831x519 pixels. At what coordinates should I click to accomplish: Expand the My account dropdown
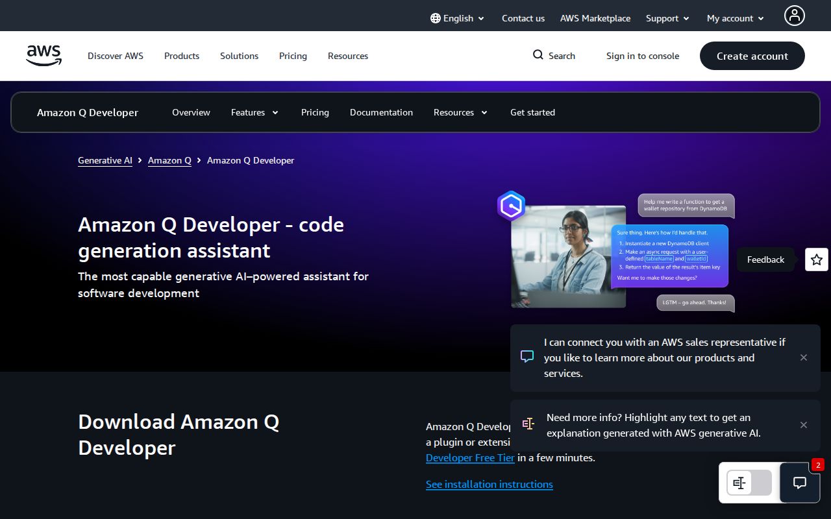coord(734,18)
